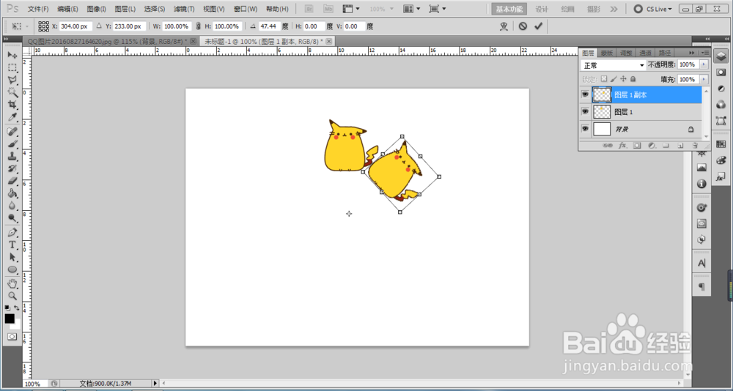This screenshot has height=391, width=733.
Task: Open the 滤镜(T) menu
Action: pos(184,9)
